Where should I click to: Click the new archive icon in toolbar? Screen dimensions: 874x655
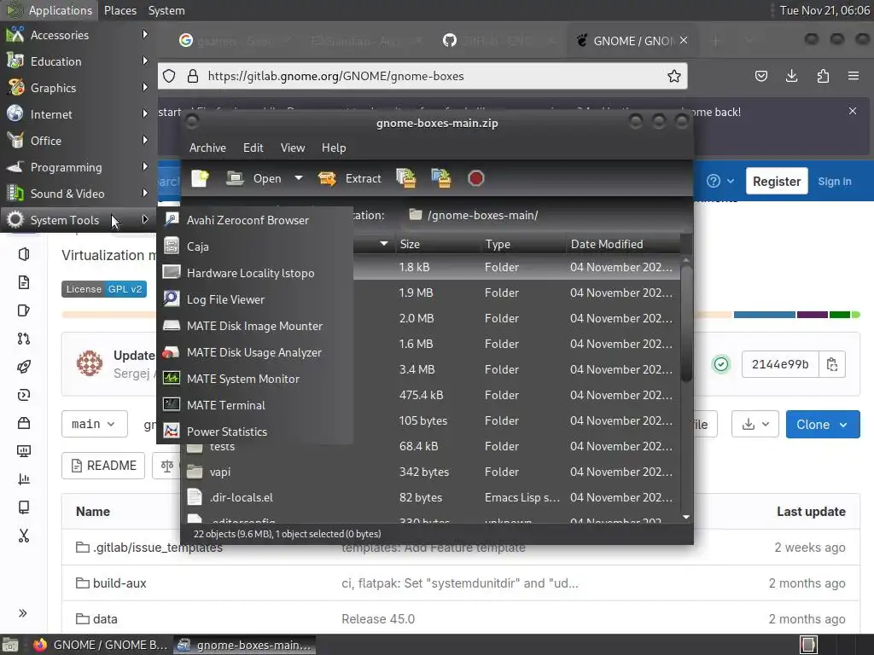click(x=200, y=178)
